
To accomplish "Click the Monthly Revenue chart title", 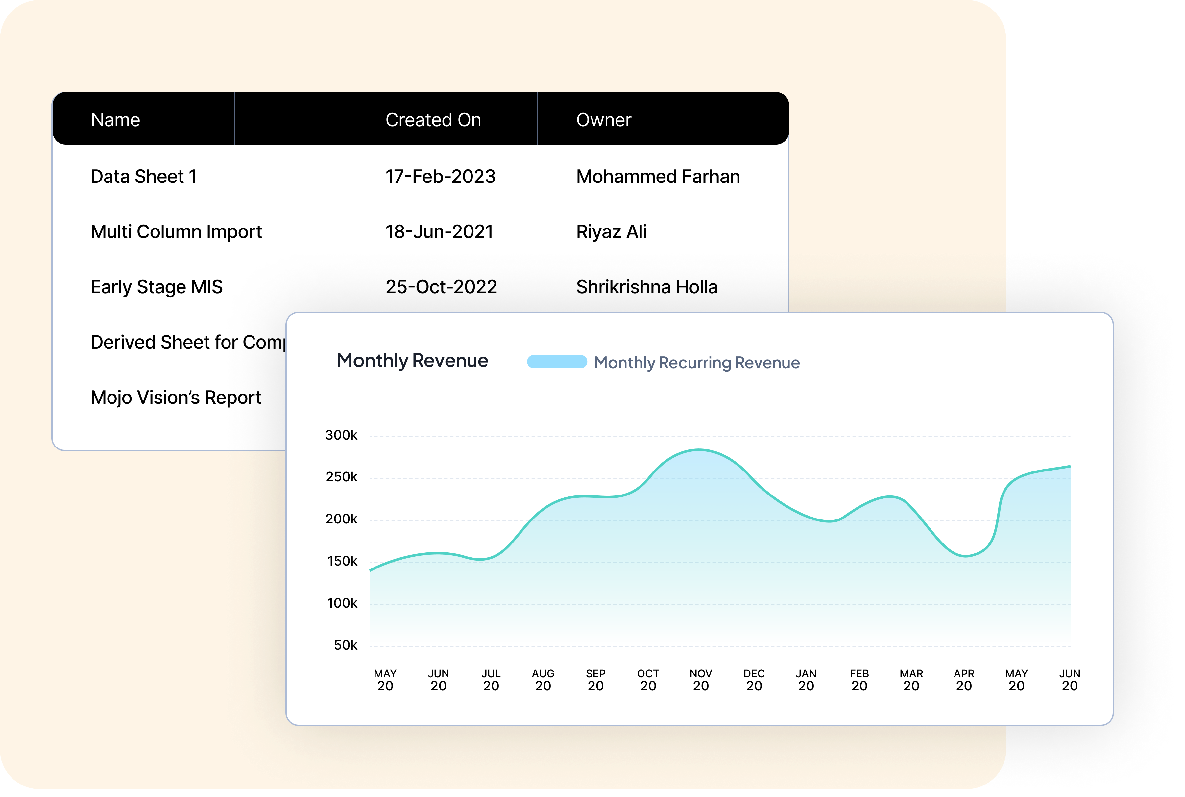I will click(x=412, y=360).
